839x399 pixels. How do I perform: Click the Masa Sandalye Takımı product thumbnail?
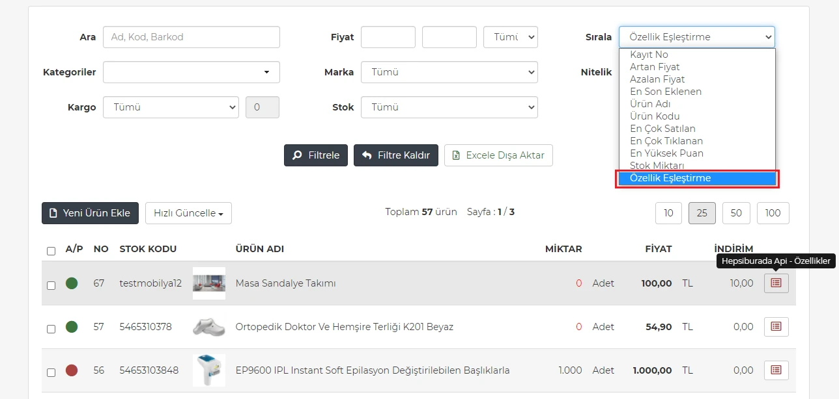(x=209, y=283)
